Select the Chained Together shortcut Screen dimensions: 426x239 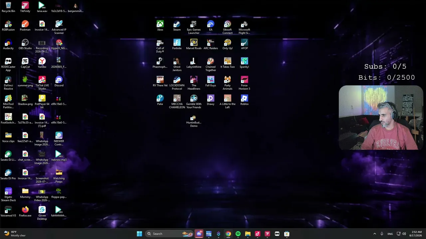(211, 64)
